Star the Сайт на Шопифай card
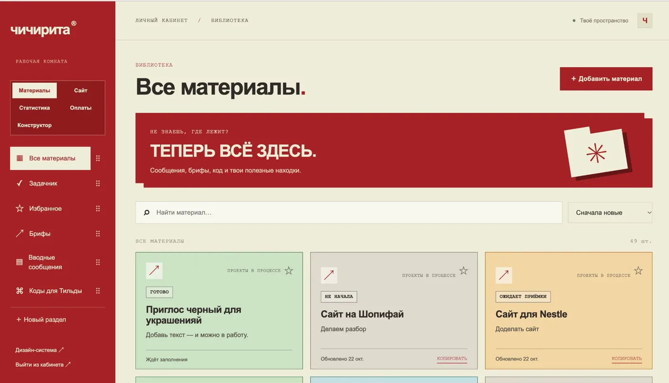 464,271
